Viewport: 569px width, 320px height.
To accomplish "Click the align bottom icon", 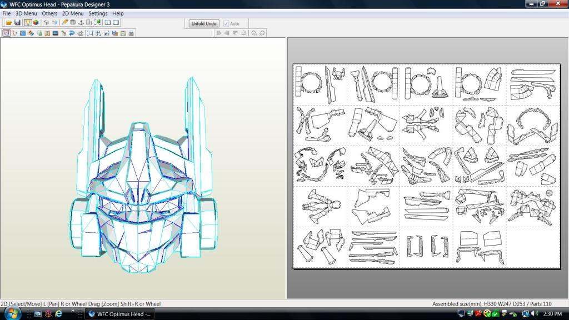I will click(x=243, y=33).
